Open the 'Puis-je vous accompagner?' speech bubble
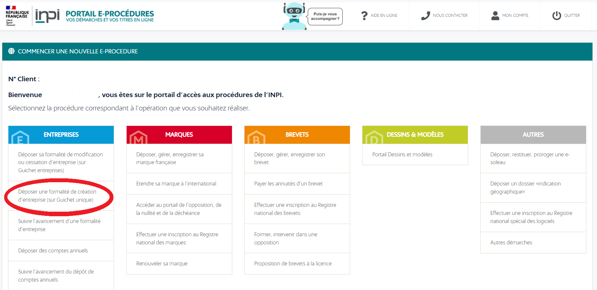597x290 pixels. point(325,17)
